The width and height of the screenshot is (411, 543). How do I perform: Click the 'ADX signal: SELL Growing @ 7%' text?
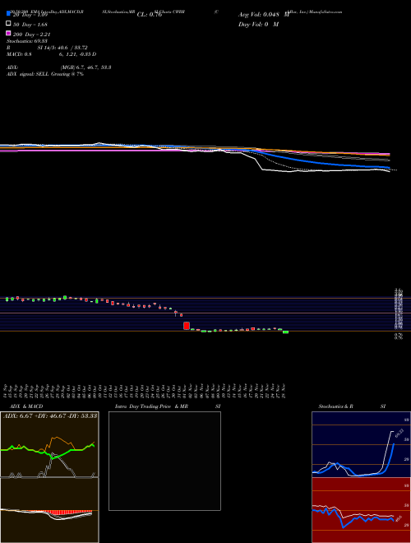tap(45, 74)
